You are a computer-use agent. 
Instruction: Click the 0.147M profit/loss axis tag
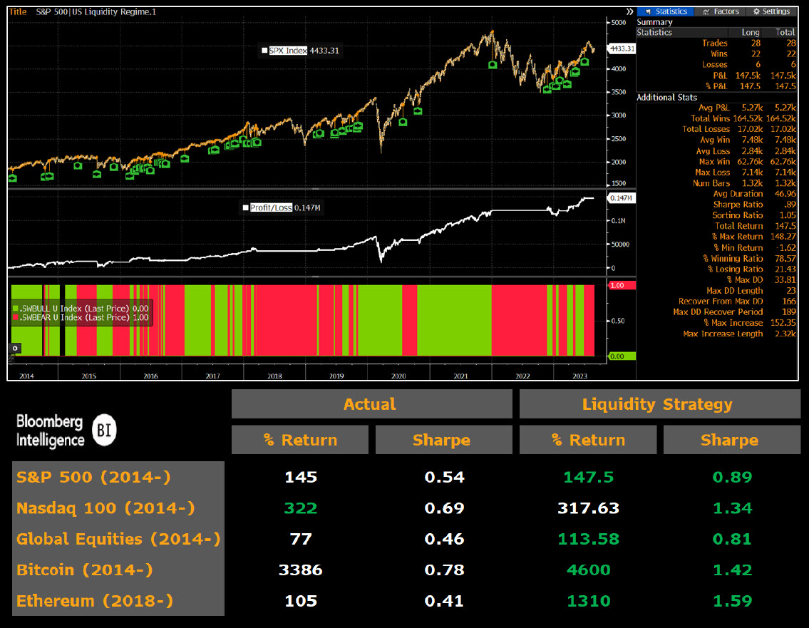(622, 198)
